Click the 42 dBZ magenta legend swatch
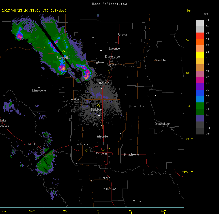The width and height of the screenshot is (219, 214). coord(200,80)
